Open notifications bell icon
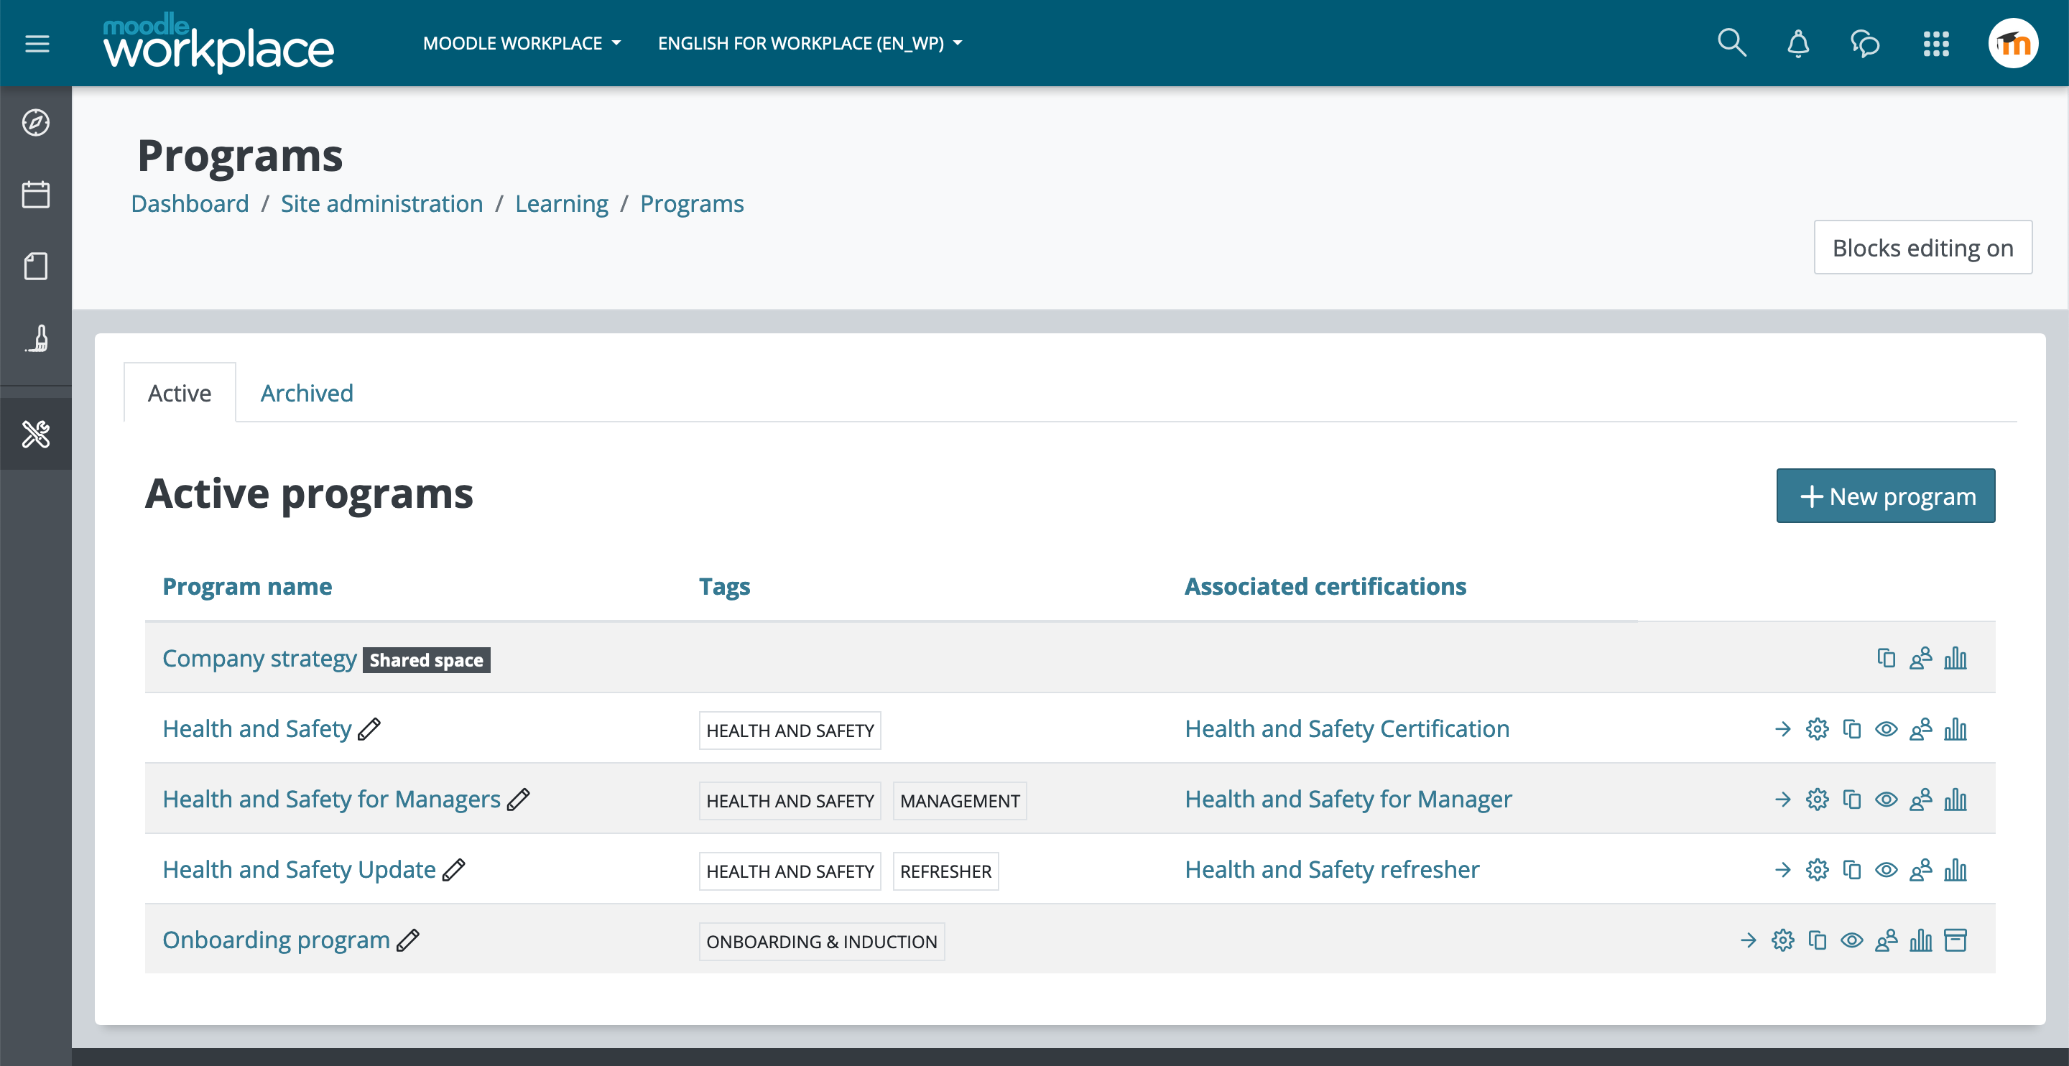 pos(1797,43)
